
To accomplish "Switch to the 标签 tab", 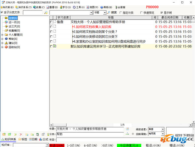I will pos(22,139).
